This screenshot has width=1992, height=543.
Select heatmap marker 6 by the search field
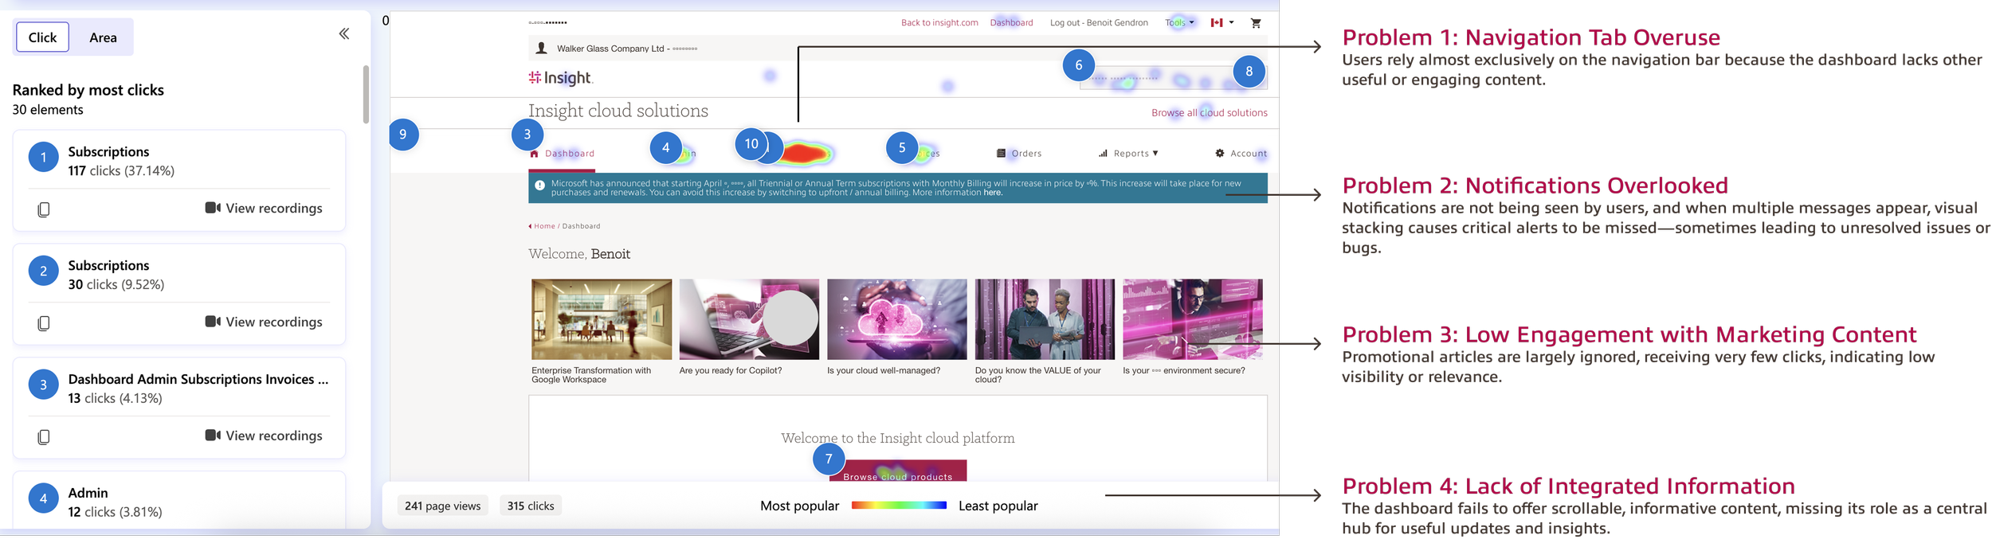1079,65
